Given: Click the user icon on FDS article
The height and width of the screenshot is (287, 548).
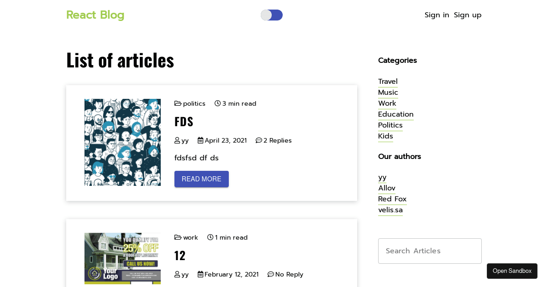Looking at the screenshot, I should [x=177, y=140].
